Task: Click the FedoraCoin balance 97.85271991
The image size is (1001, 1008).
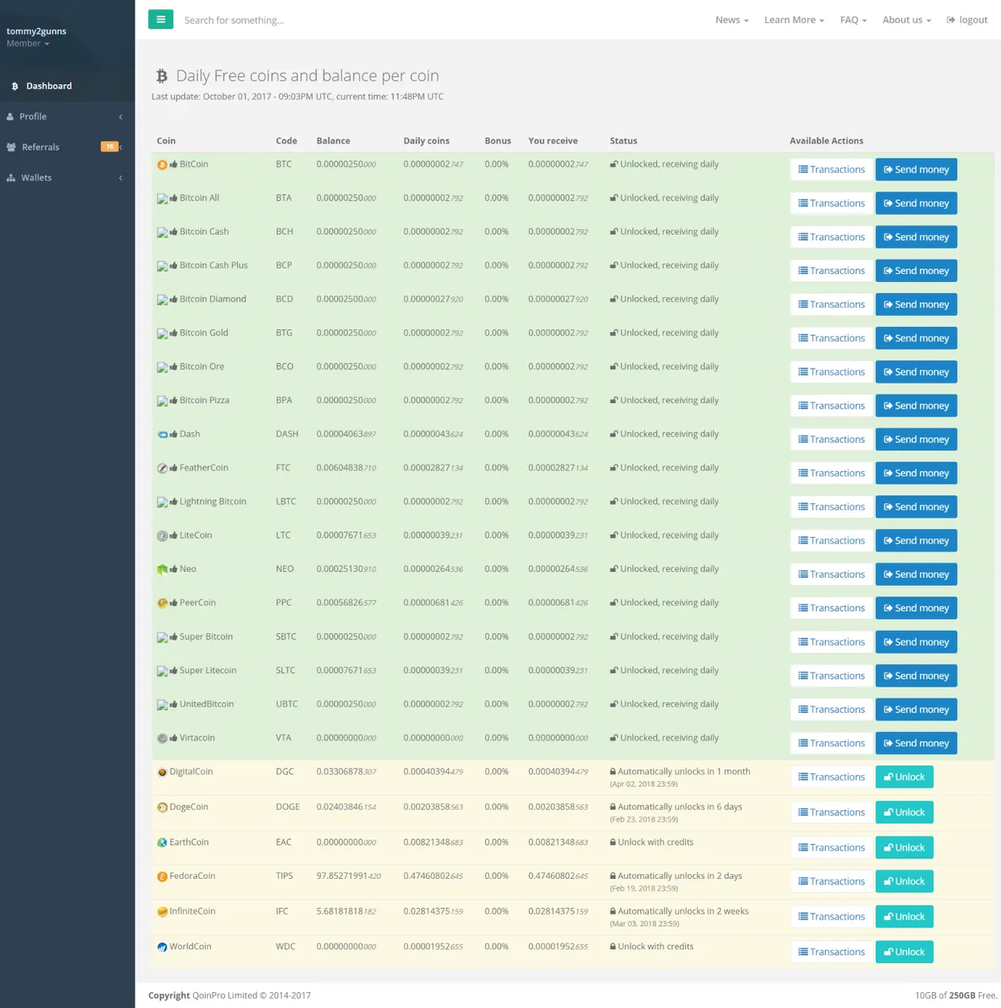Action: [x=349, y=876]
